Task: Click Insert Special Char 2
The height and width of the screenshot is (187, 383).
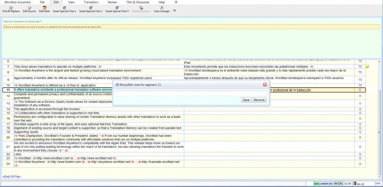Action: (x=91, y=9)
